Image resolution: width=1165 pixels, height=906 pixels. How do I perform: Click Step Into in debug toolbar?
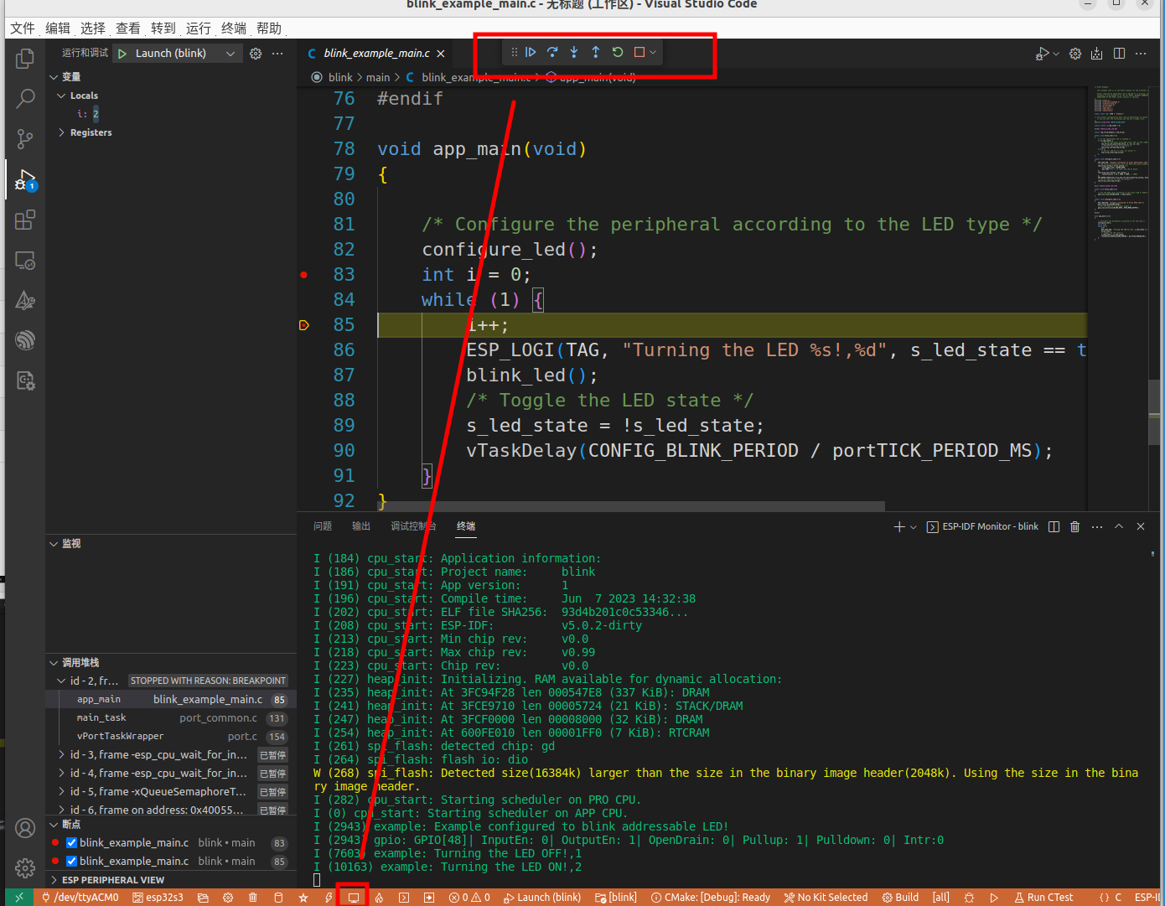(x=574, y=52)
